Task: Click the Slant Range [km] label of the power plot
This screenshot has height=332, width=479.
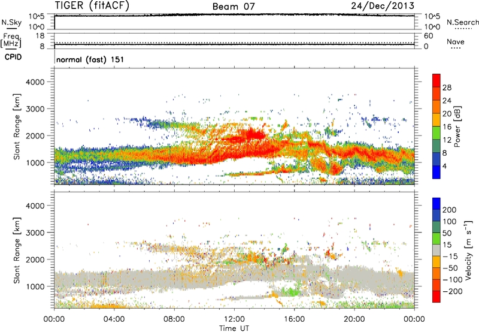Action: tap(17, 126)
